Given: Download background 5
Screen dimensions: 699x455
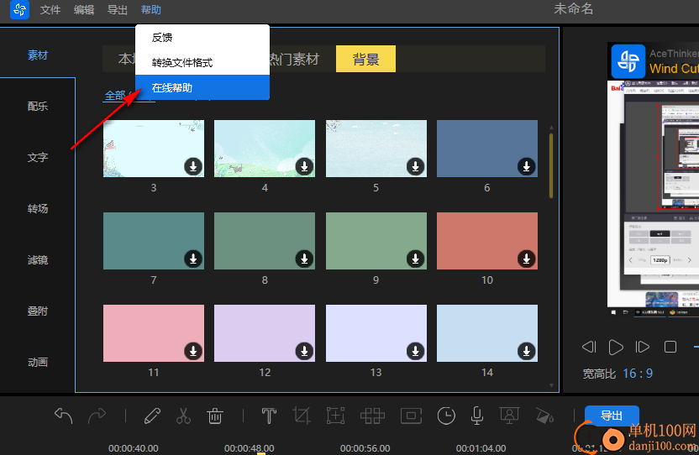Looking at the screenshot, I should click(x=415, y=166).
